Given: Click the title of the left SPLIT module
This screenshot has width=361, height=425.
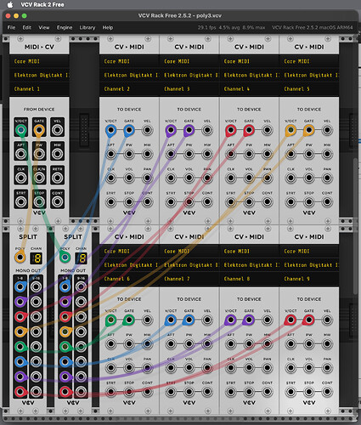Looking at the screenshot, I should coord(28,236).
